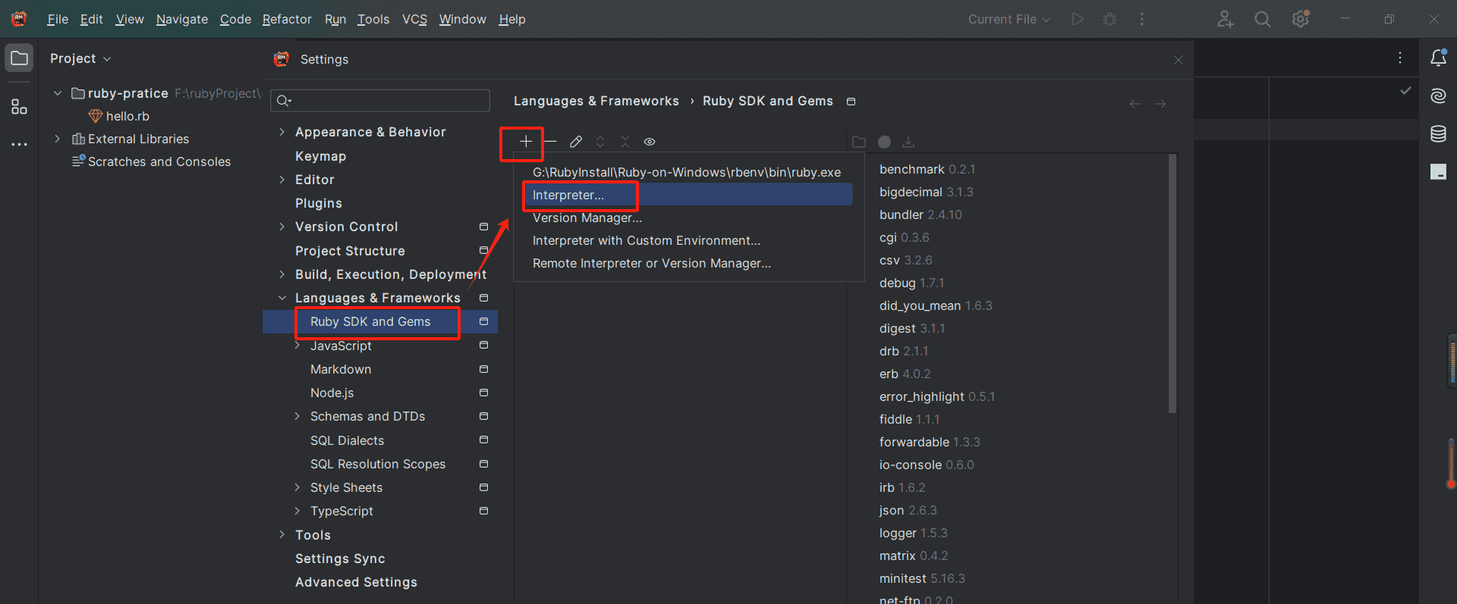This screenshot has height=604, width=1457.
Task: Select Scratches and Consoles node
Action: [159, 161]
